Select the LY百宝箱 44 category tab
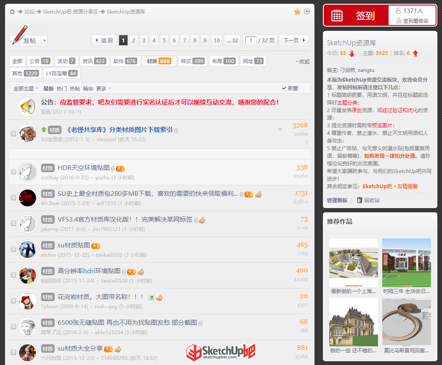 (x=61, y=74)
